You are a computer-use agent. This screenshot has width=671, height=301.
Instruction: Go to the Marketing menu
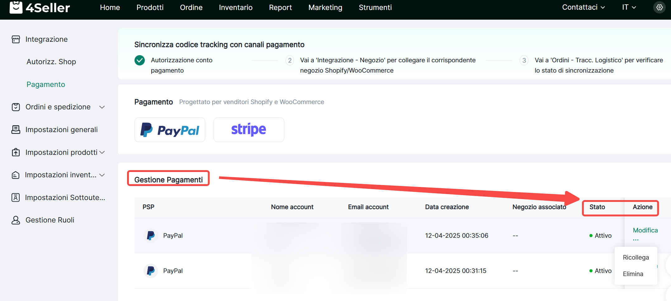[325, 7]
